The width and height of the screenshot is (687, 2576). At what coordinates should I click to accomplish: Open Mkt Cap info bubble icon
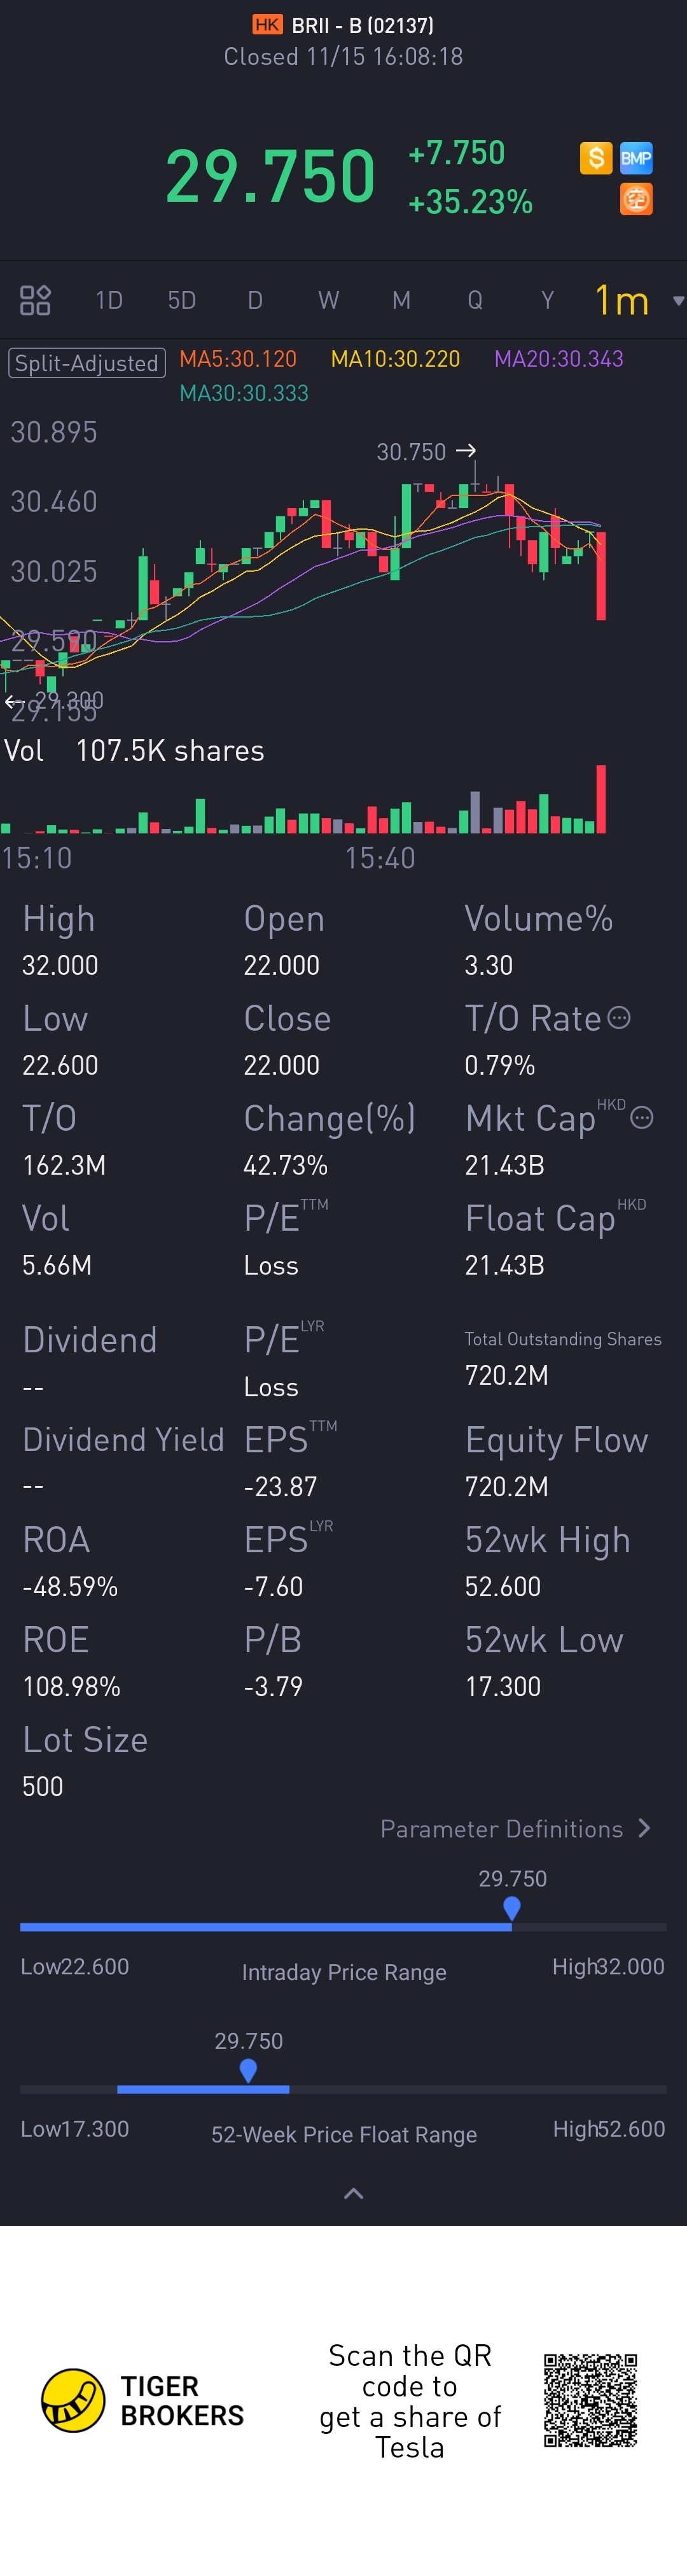[642, 1118]
